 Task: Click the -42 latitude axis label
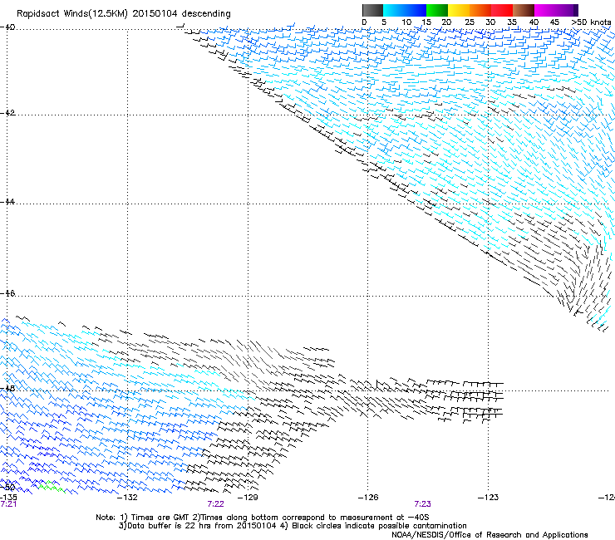click(7, 112)
